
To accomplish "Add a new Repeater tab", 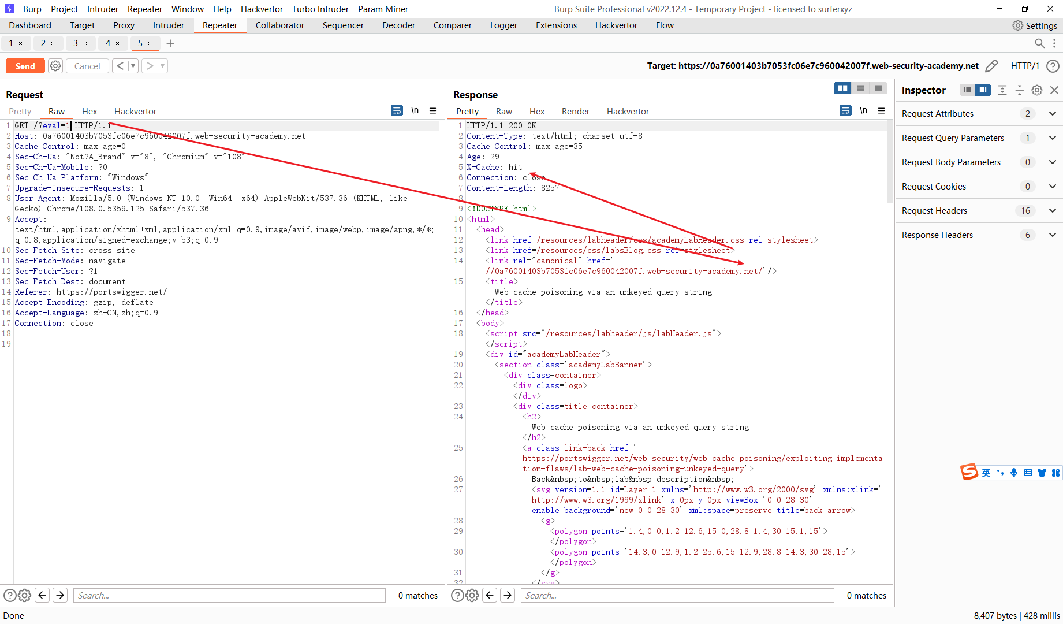I will [x=170, y=43].
